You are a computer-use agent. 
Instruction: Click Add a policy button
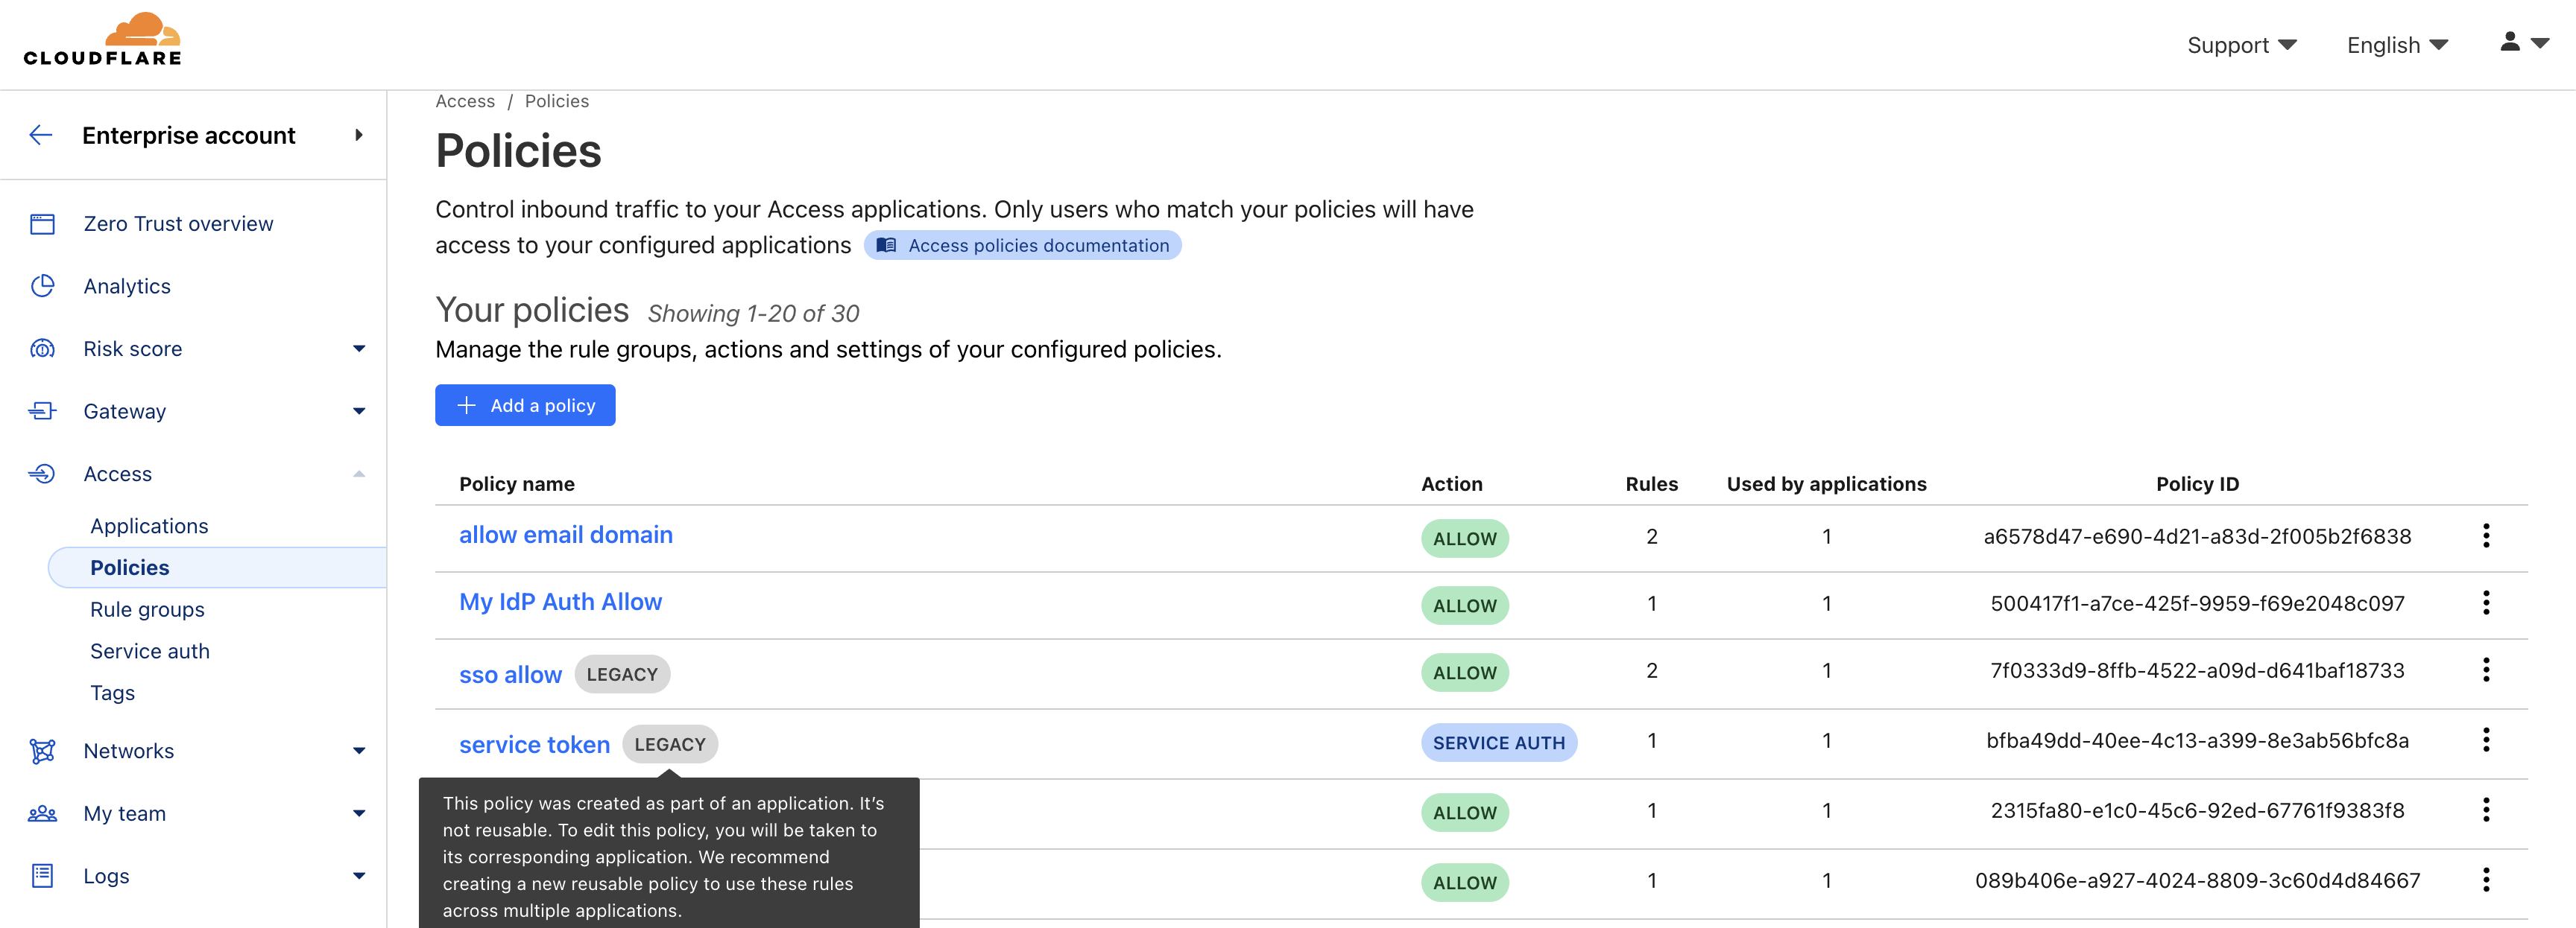coord(525,406)
